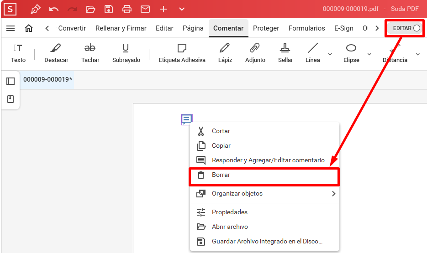Screen dimensions: 427x253
Task: Select the Lápiz pencil tool
Action: tap(225, 53)
